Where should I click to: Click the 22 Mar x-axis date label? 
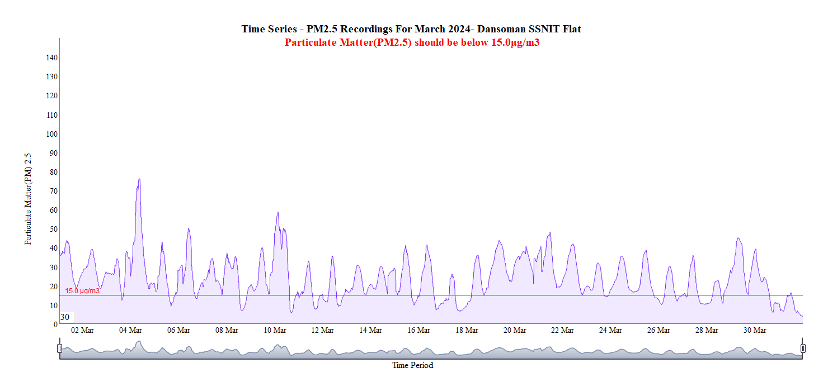pyautogui.click(x=562, y=331)
